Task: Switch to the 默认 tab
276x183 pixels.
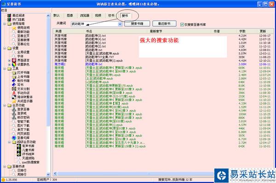Action: pyautogui.click(x=57, y=16)
